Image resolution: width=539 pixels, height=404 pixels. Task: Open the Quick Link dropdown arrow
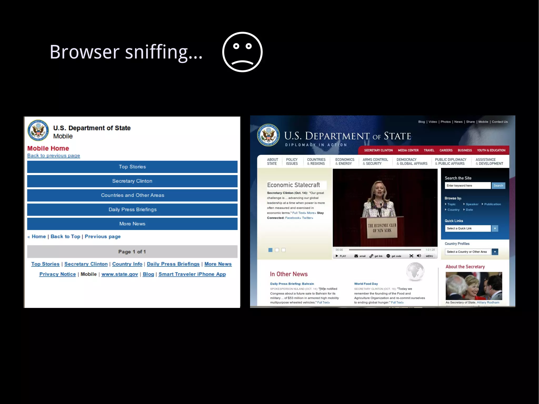pos(495,228)
